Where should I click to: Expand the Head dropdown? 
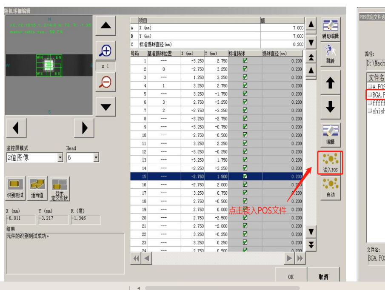point(96,158)
